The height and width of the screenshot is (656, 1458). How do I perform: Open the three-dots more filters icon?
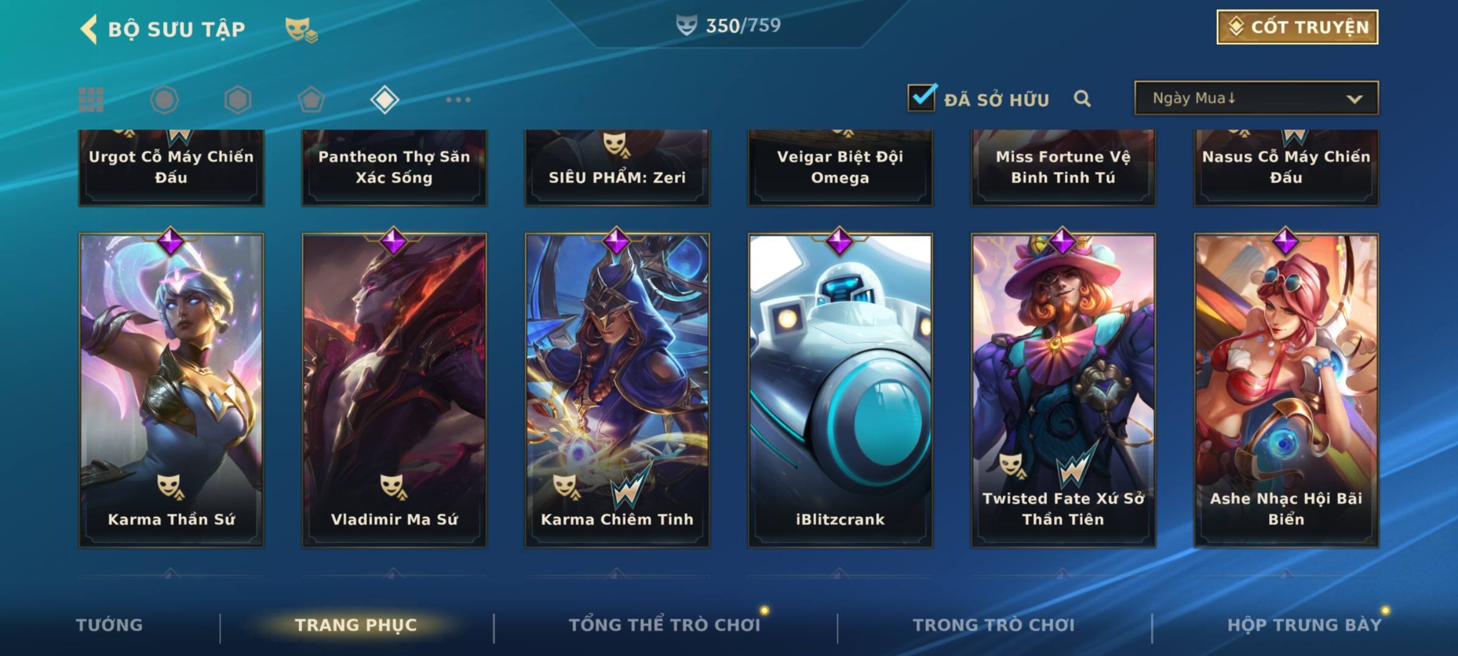coord(458,100)
